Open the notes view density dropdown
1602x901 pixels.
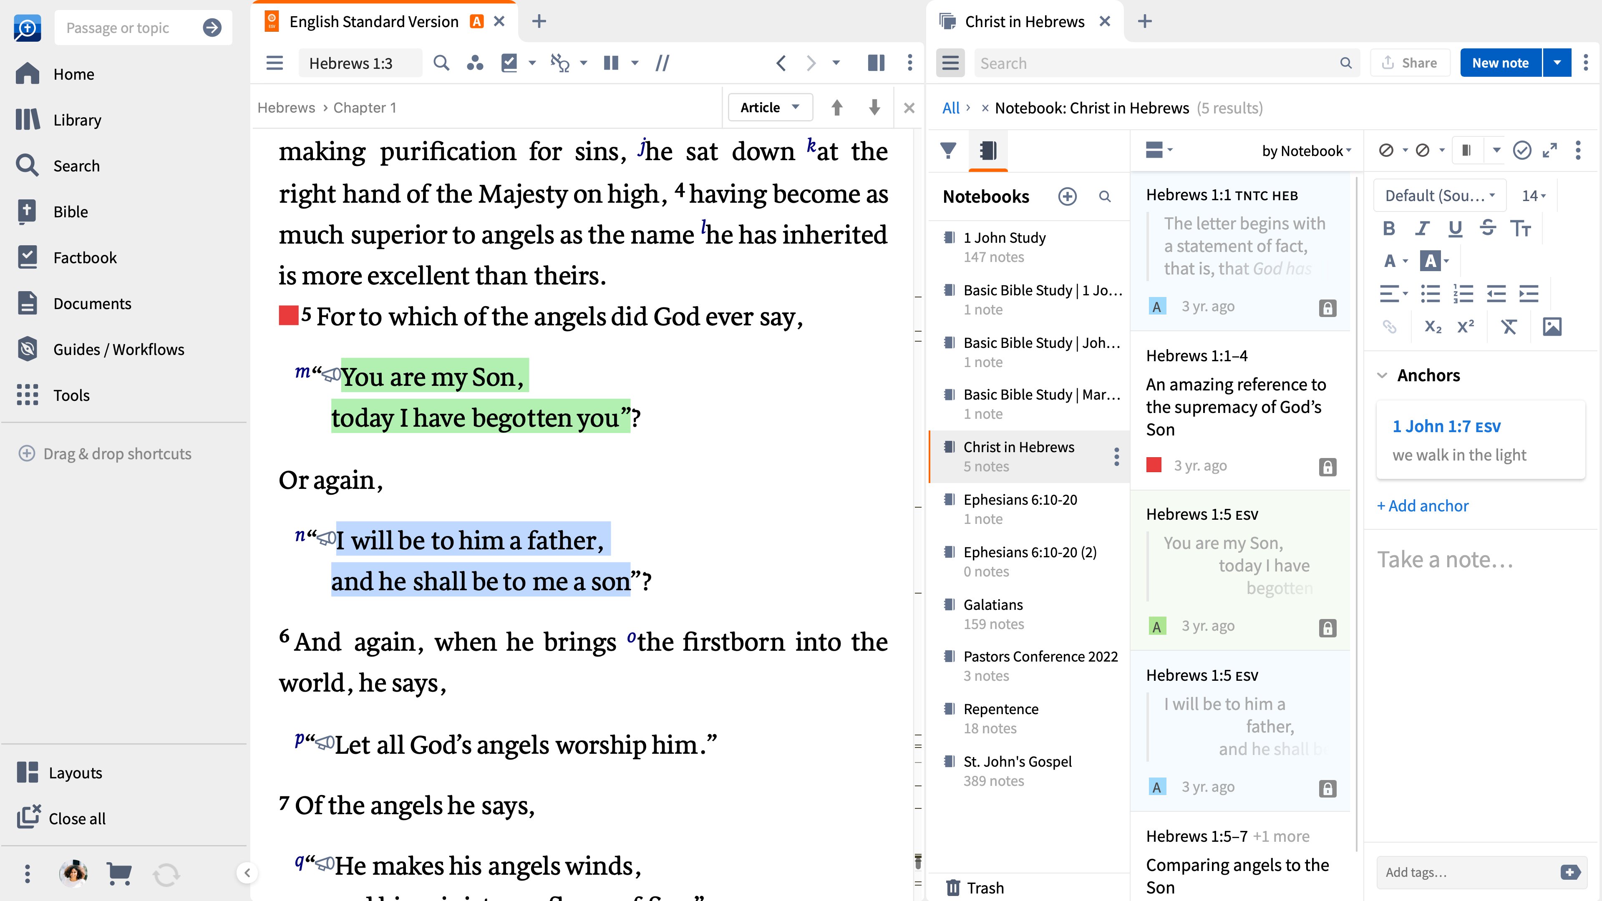(1159, 150)
